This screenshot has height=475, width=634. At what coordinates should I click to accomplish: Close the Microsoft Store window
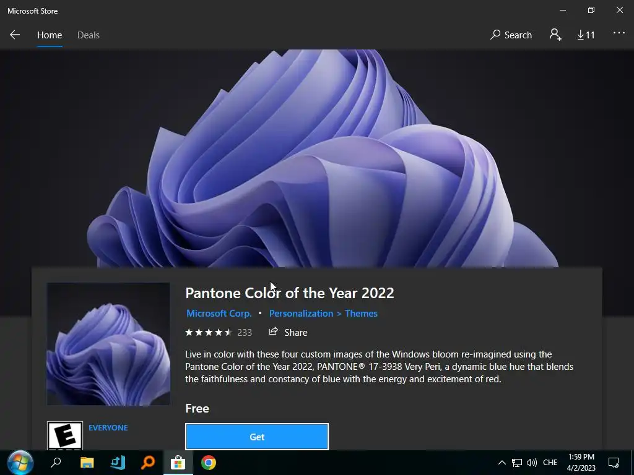point(619,11)
